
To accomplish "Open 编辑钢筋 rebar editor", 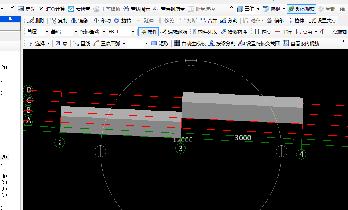I will (x=174, y=32).
